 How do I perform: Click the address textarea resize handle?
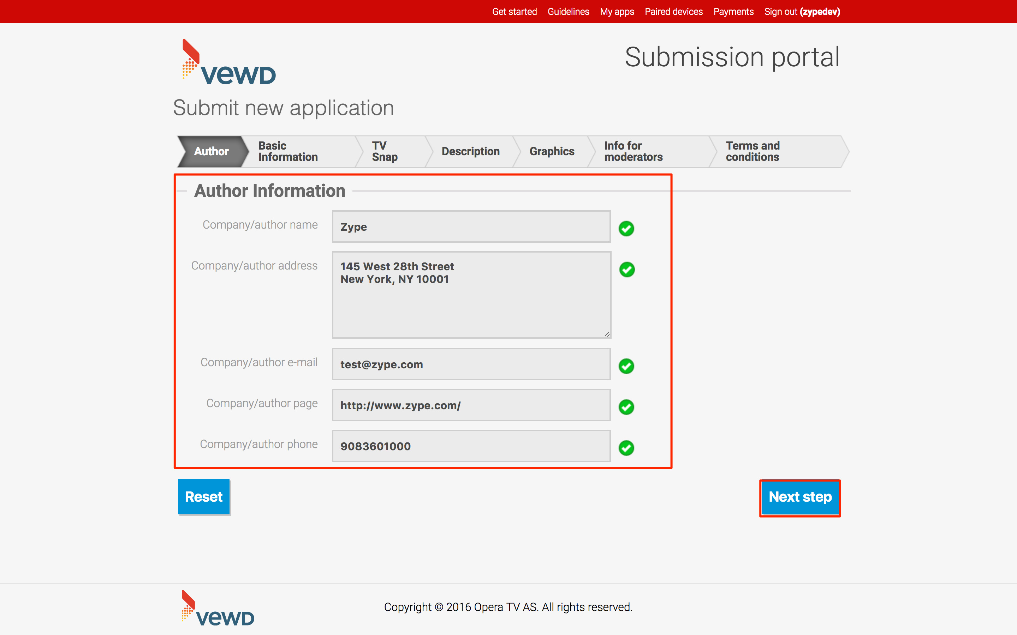pos(607,334)
